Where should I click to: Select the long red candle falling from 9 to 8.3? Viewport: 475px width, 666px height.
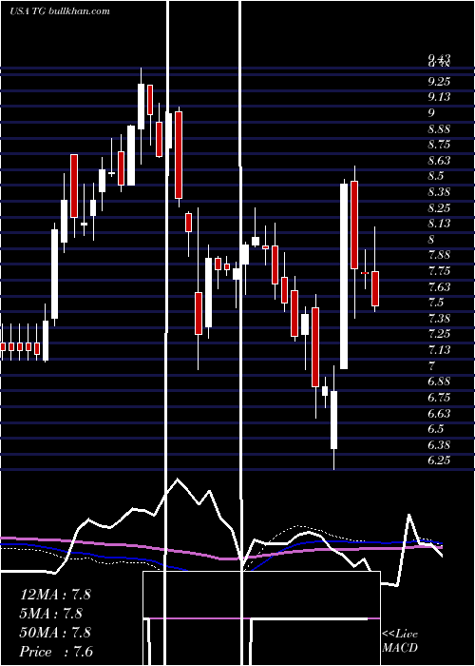179,155
